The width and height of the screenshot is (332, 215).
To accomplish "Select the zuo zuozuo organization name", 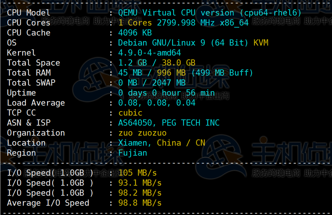I will [x=142, y=133].
